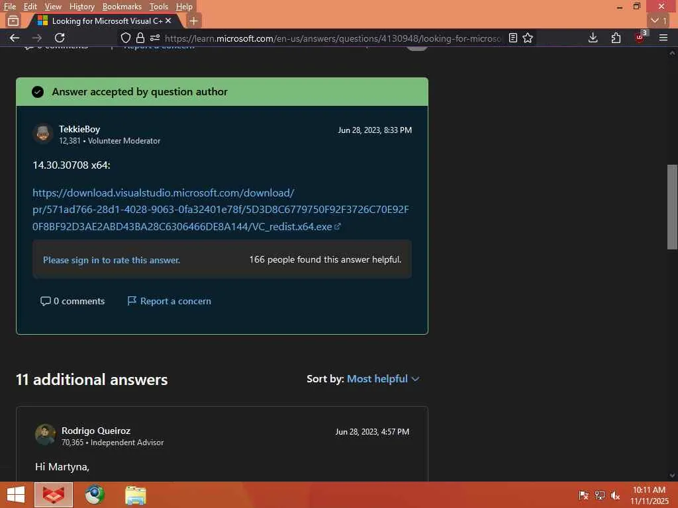678x508 pixels.
Task: Open Rodrigo Queiroz's profile name
Action: pos(96,431)
